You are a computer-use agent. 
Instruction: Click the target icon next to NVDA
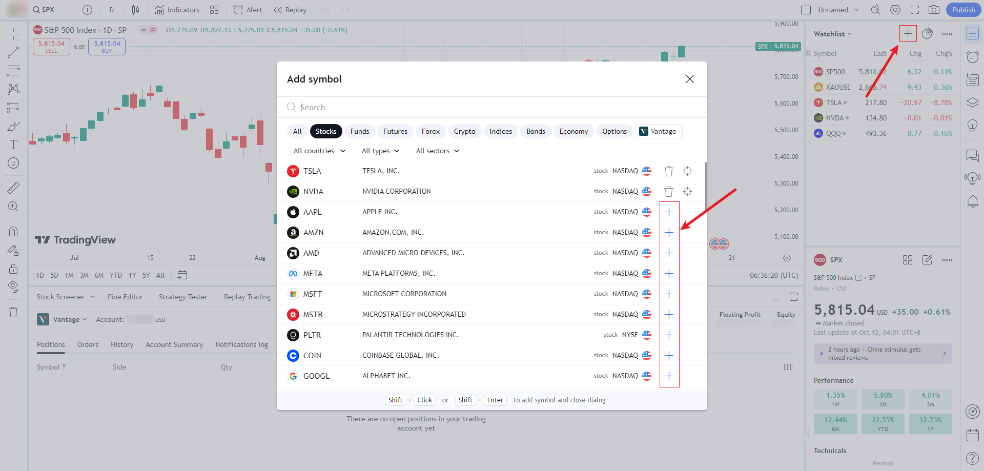[x=687, y=192]
